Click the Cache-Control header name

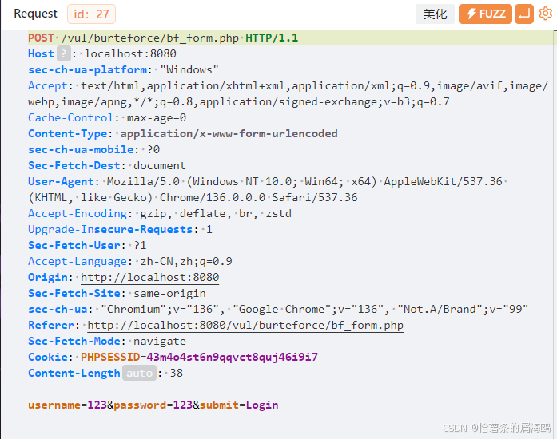point(70,117)
